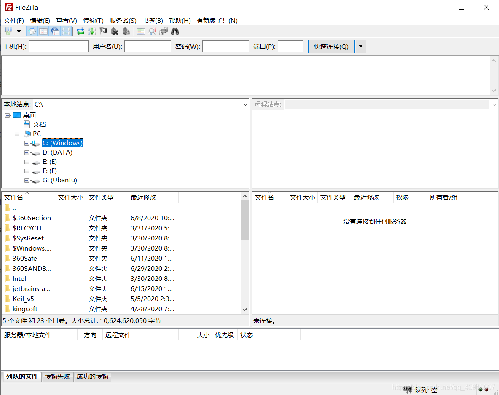The image size is (499, 395).
Task: Select the $SysReset folder
Action: pyautogui.click(x=28, y=238)
